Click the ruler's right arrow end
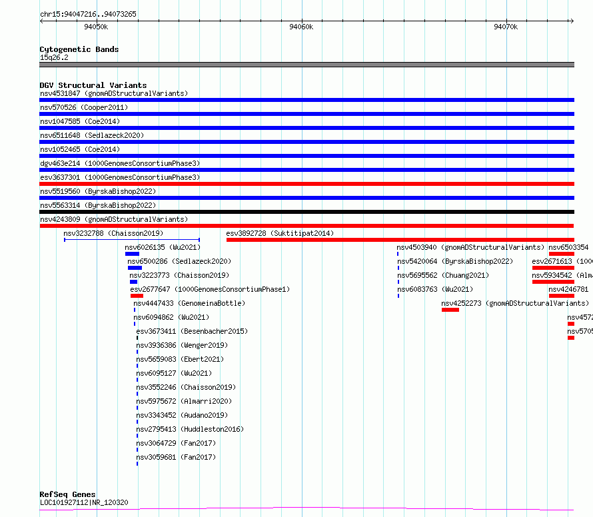This screenshot has height=517, width=593. pyautogui.click(x=572, y=21)
